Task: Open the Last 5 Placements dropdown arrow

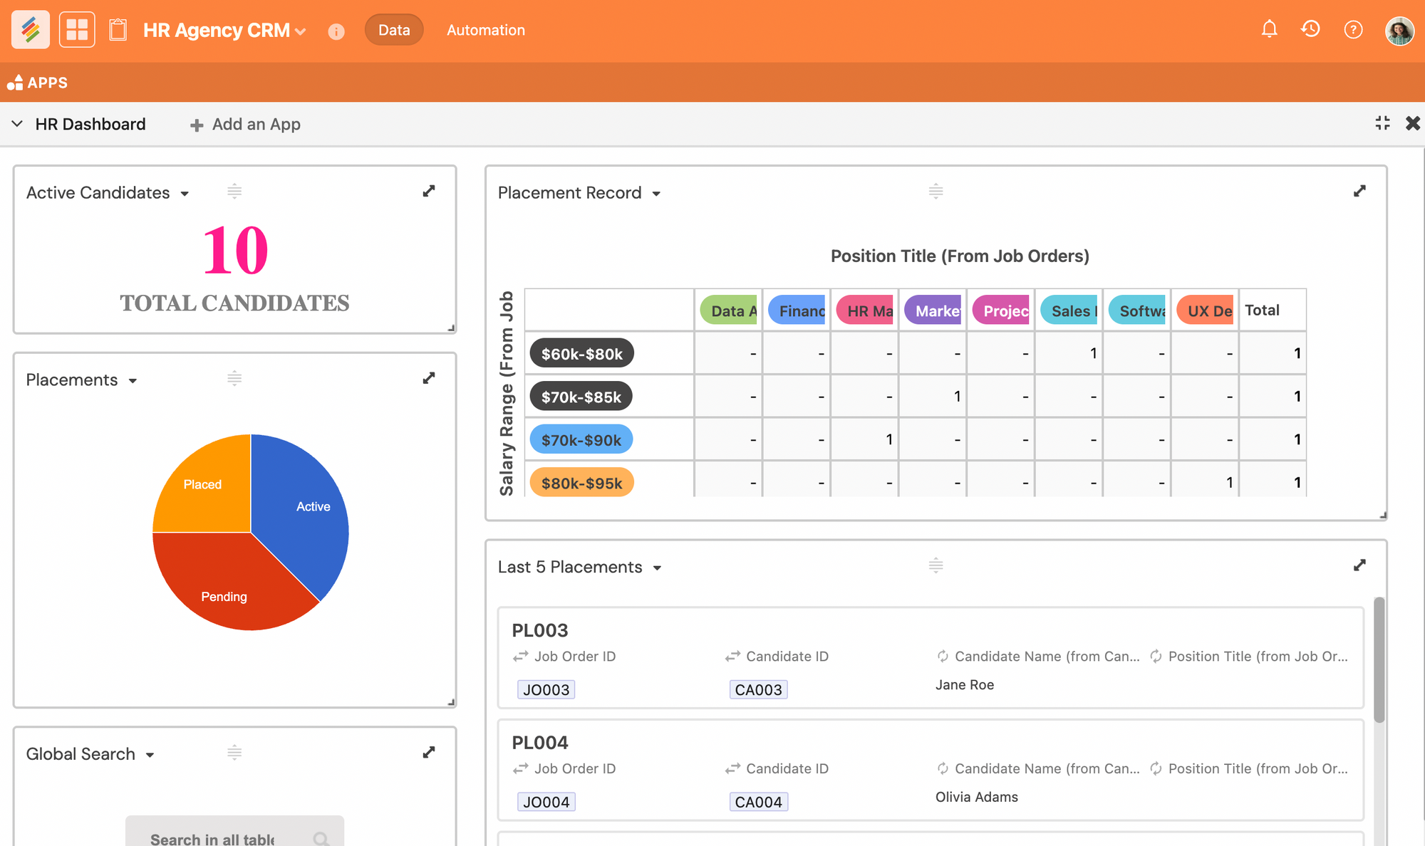Action: (x=657, y=568)
